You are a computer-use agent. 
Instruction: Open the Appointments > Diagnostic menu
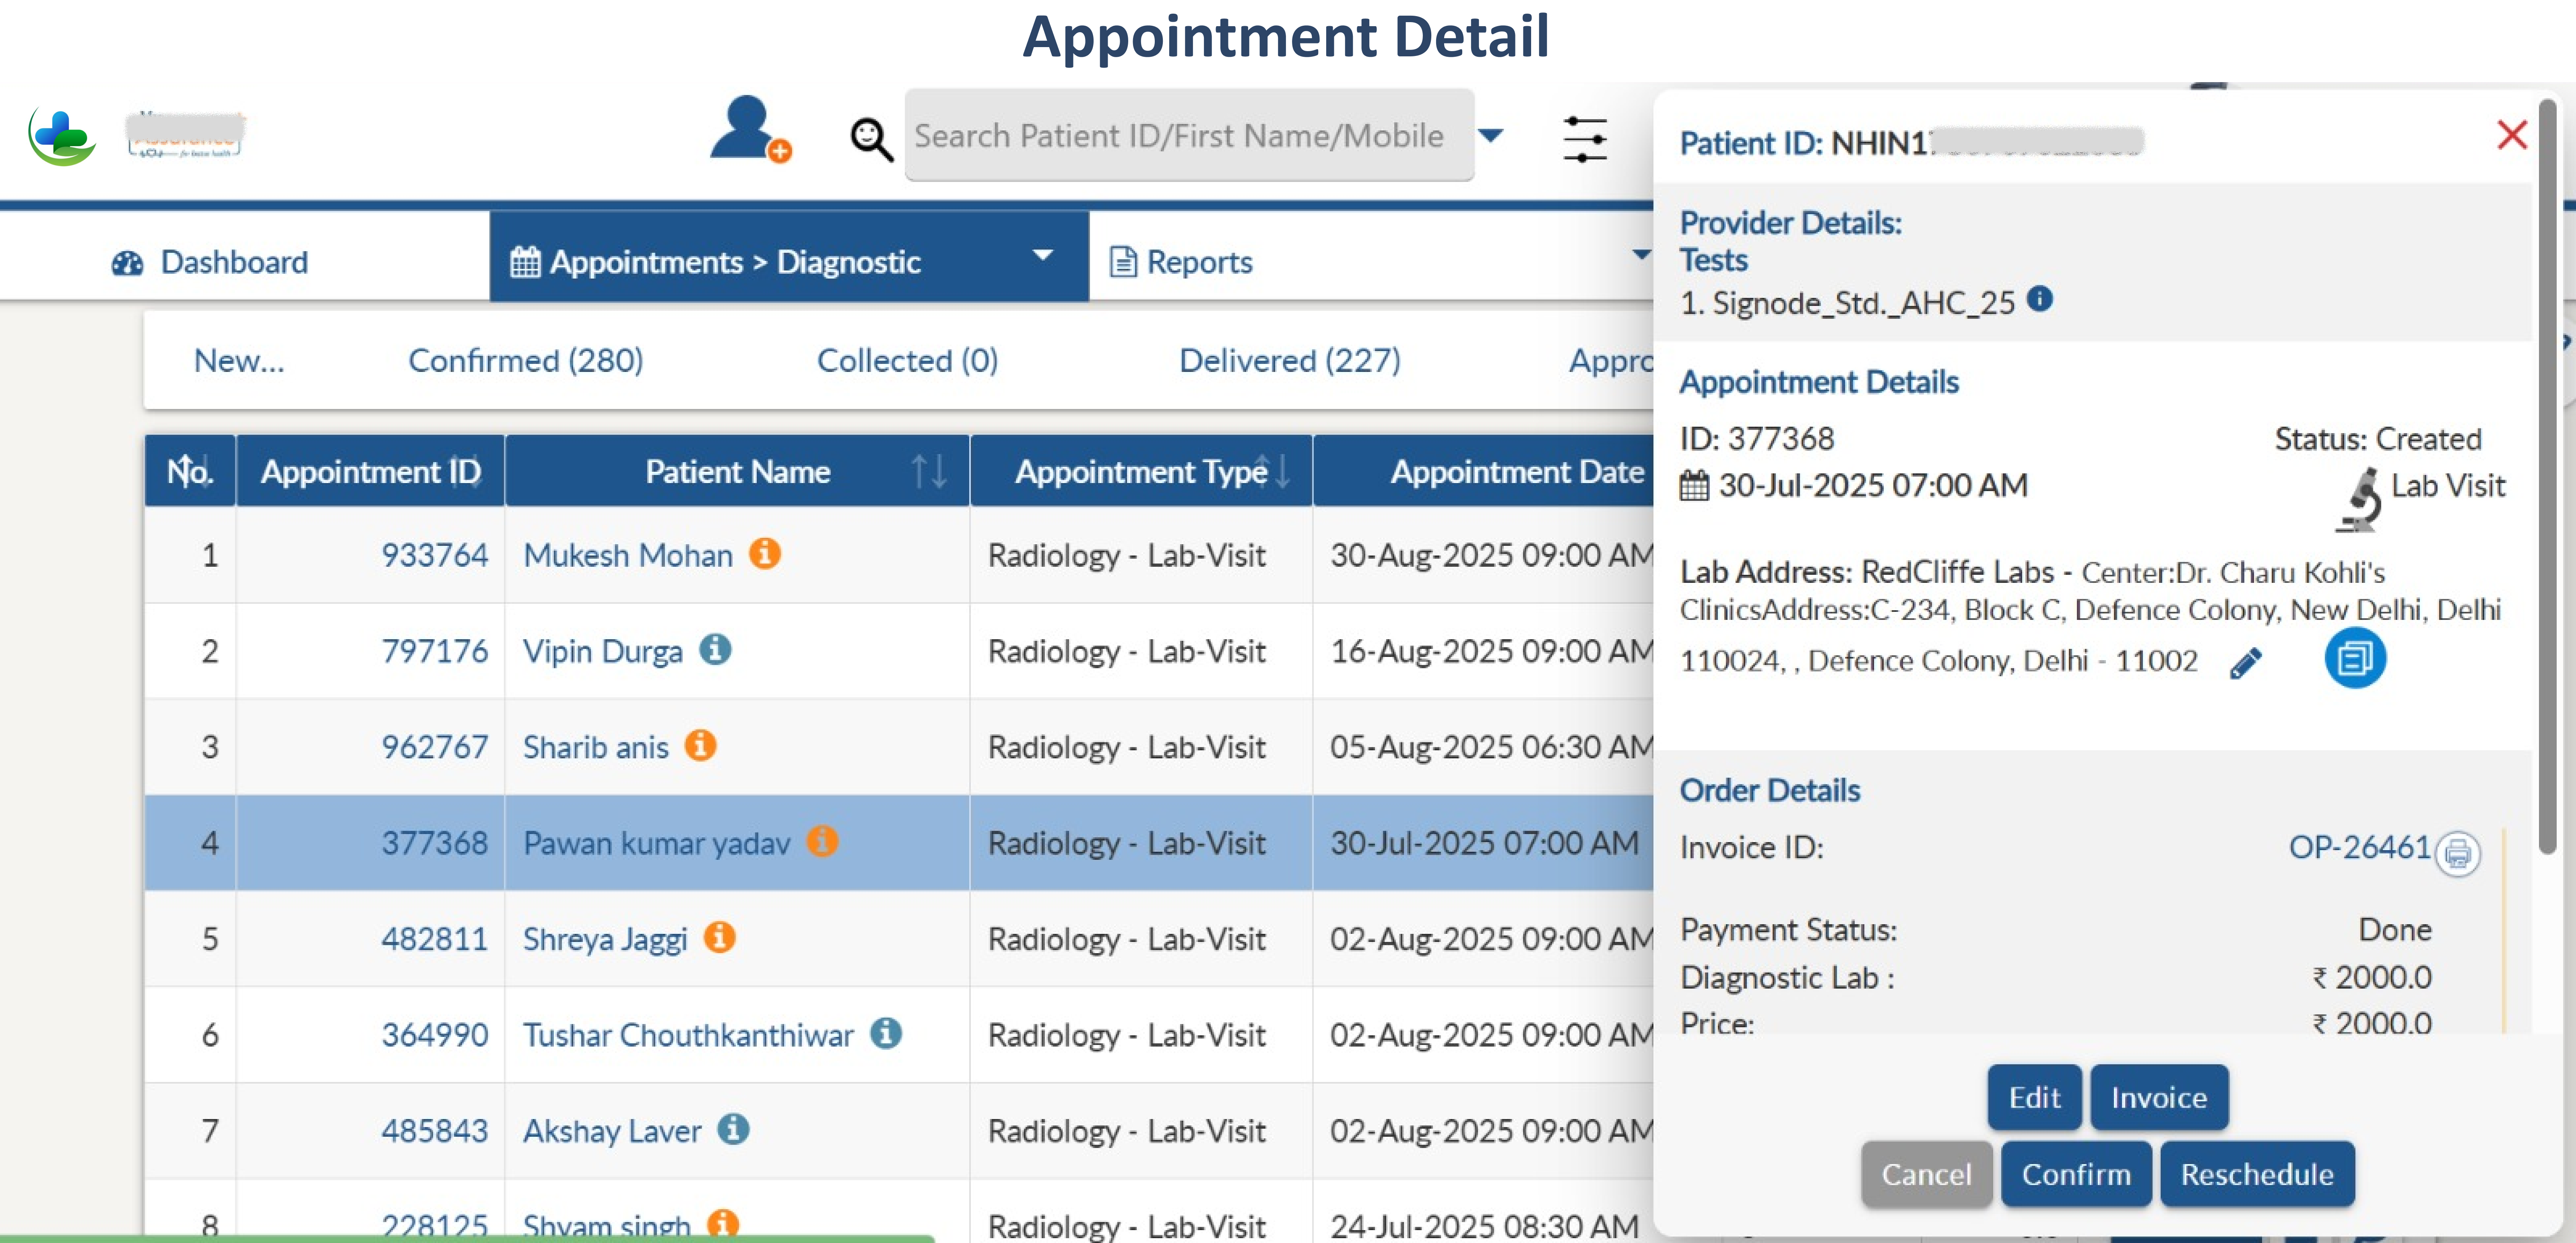[789, 257]
